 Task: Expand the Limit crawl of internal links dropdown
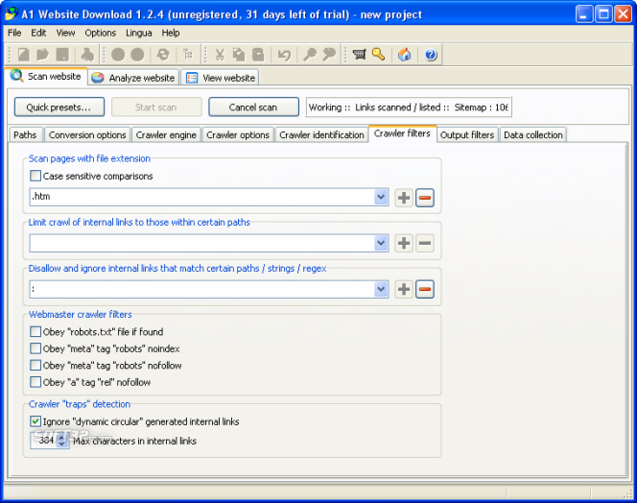[381, 243]
